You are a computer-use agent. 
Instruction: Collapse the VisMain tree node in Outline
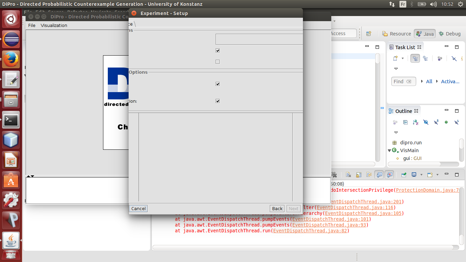click(x=390, y=150)
